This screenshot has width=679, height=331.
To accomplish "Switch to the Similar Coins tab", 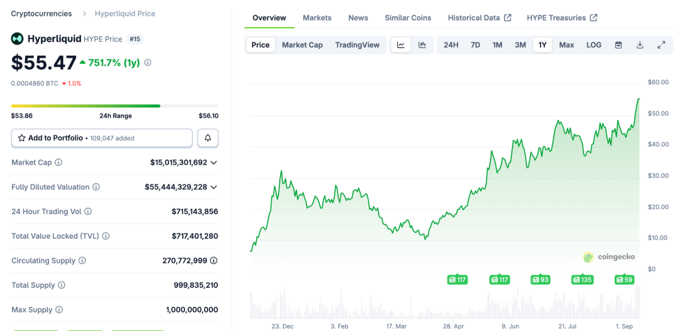I will 408,18.
